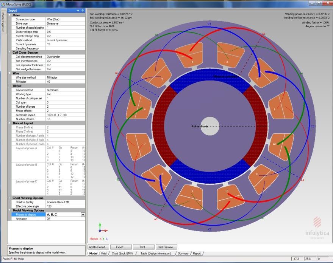The width and height of the screenshot is (333, 263).
Task: Switch to the Summary tab
Action: [183, 253]
